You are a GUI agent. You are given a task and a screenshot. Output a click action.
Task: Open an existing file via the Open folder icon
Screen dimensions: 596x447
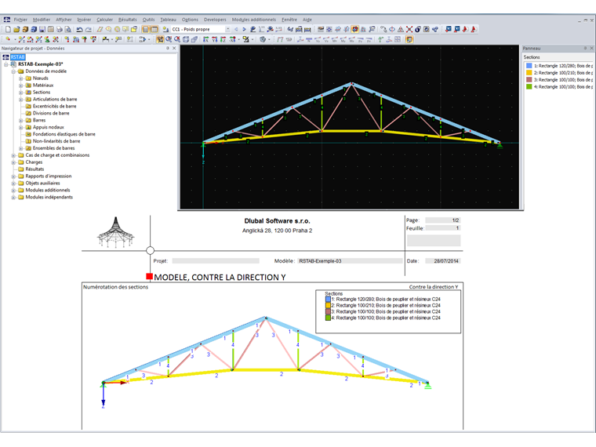coord(16,29)
